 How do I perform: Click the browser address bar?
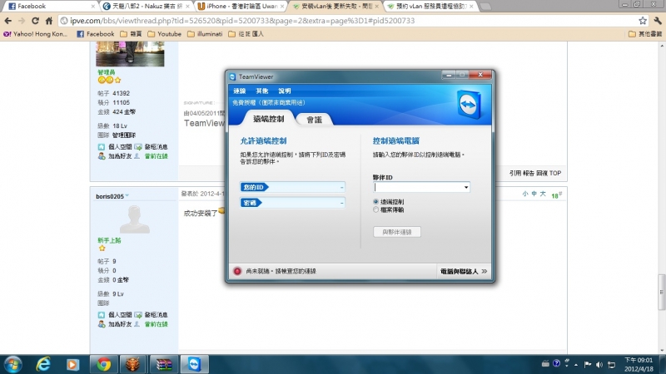352,20
